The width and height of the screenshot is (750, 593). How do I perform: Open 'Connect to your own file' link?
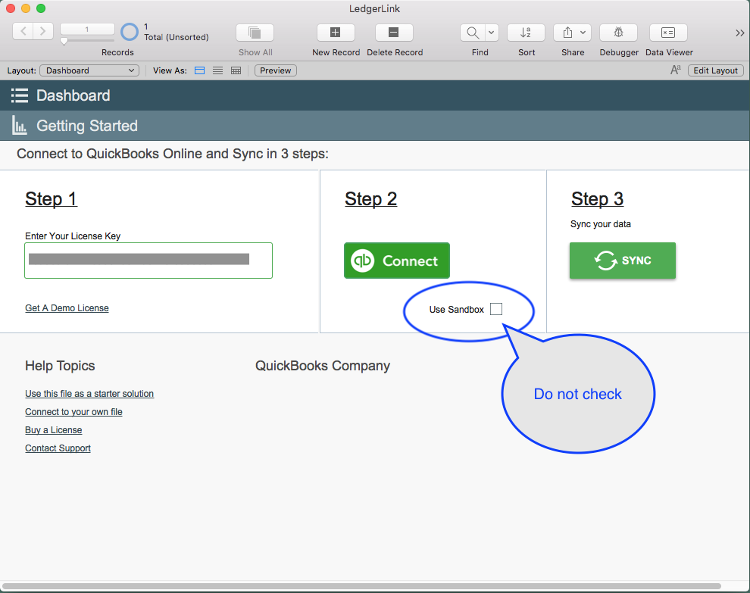(x=73, y=412)
